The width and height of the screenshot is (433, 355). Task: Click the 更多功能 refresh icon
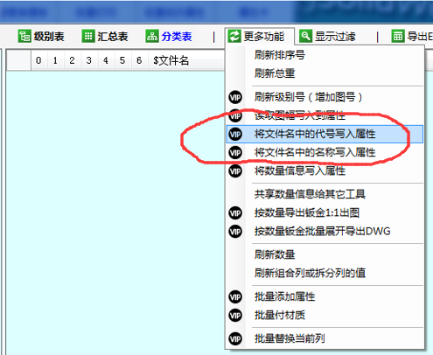click(x=234, y=37)
